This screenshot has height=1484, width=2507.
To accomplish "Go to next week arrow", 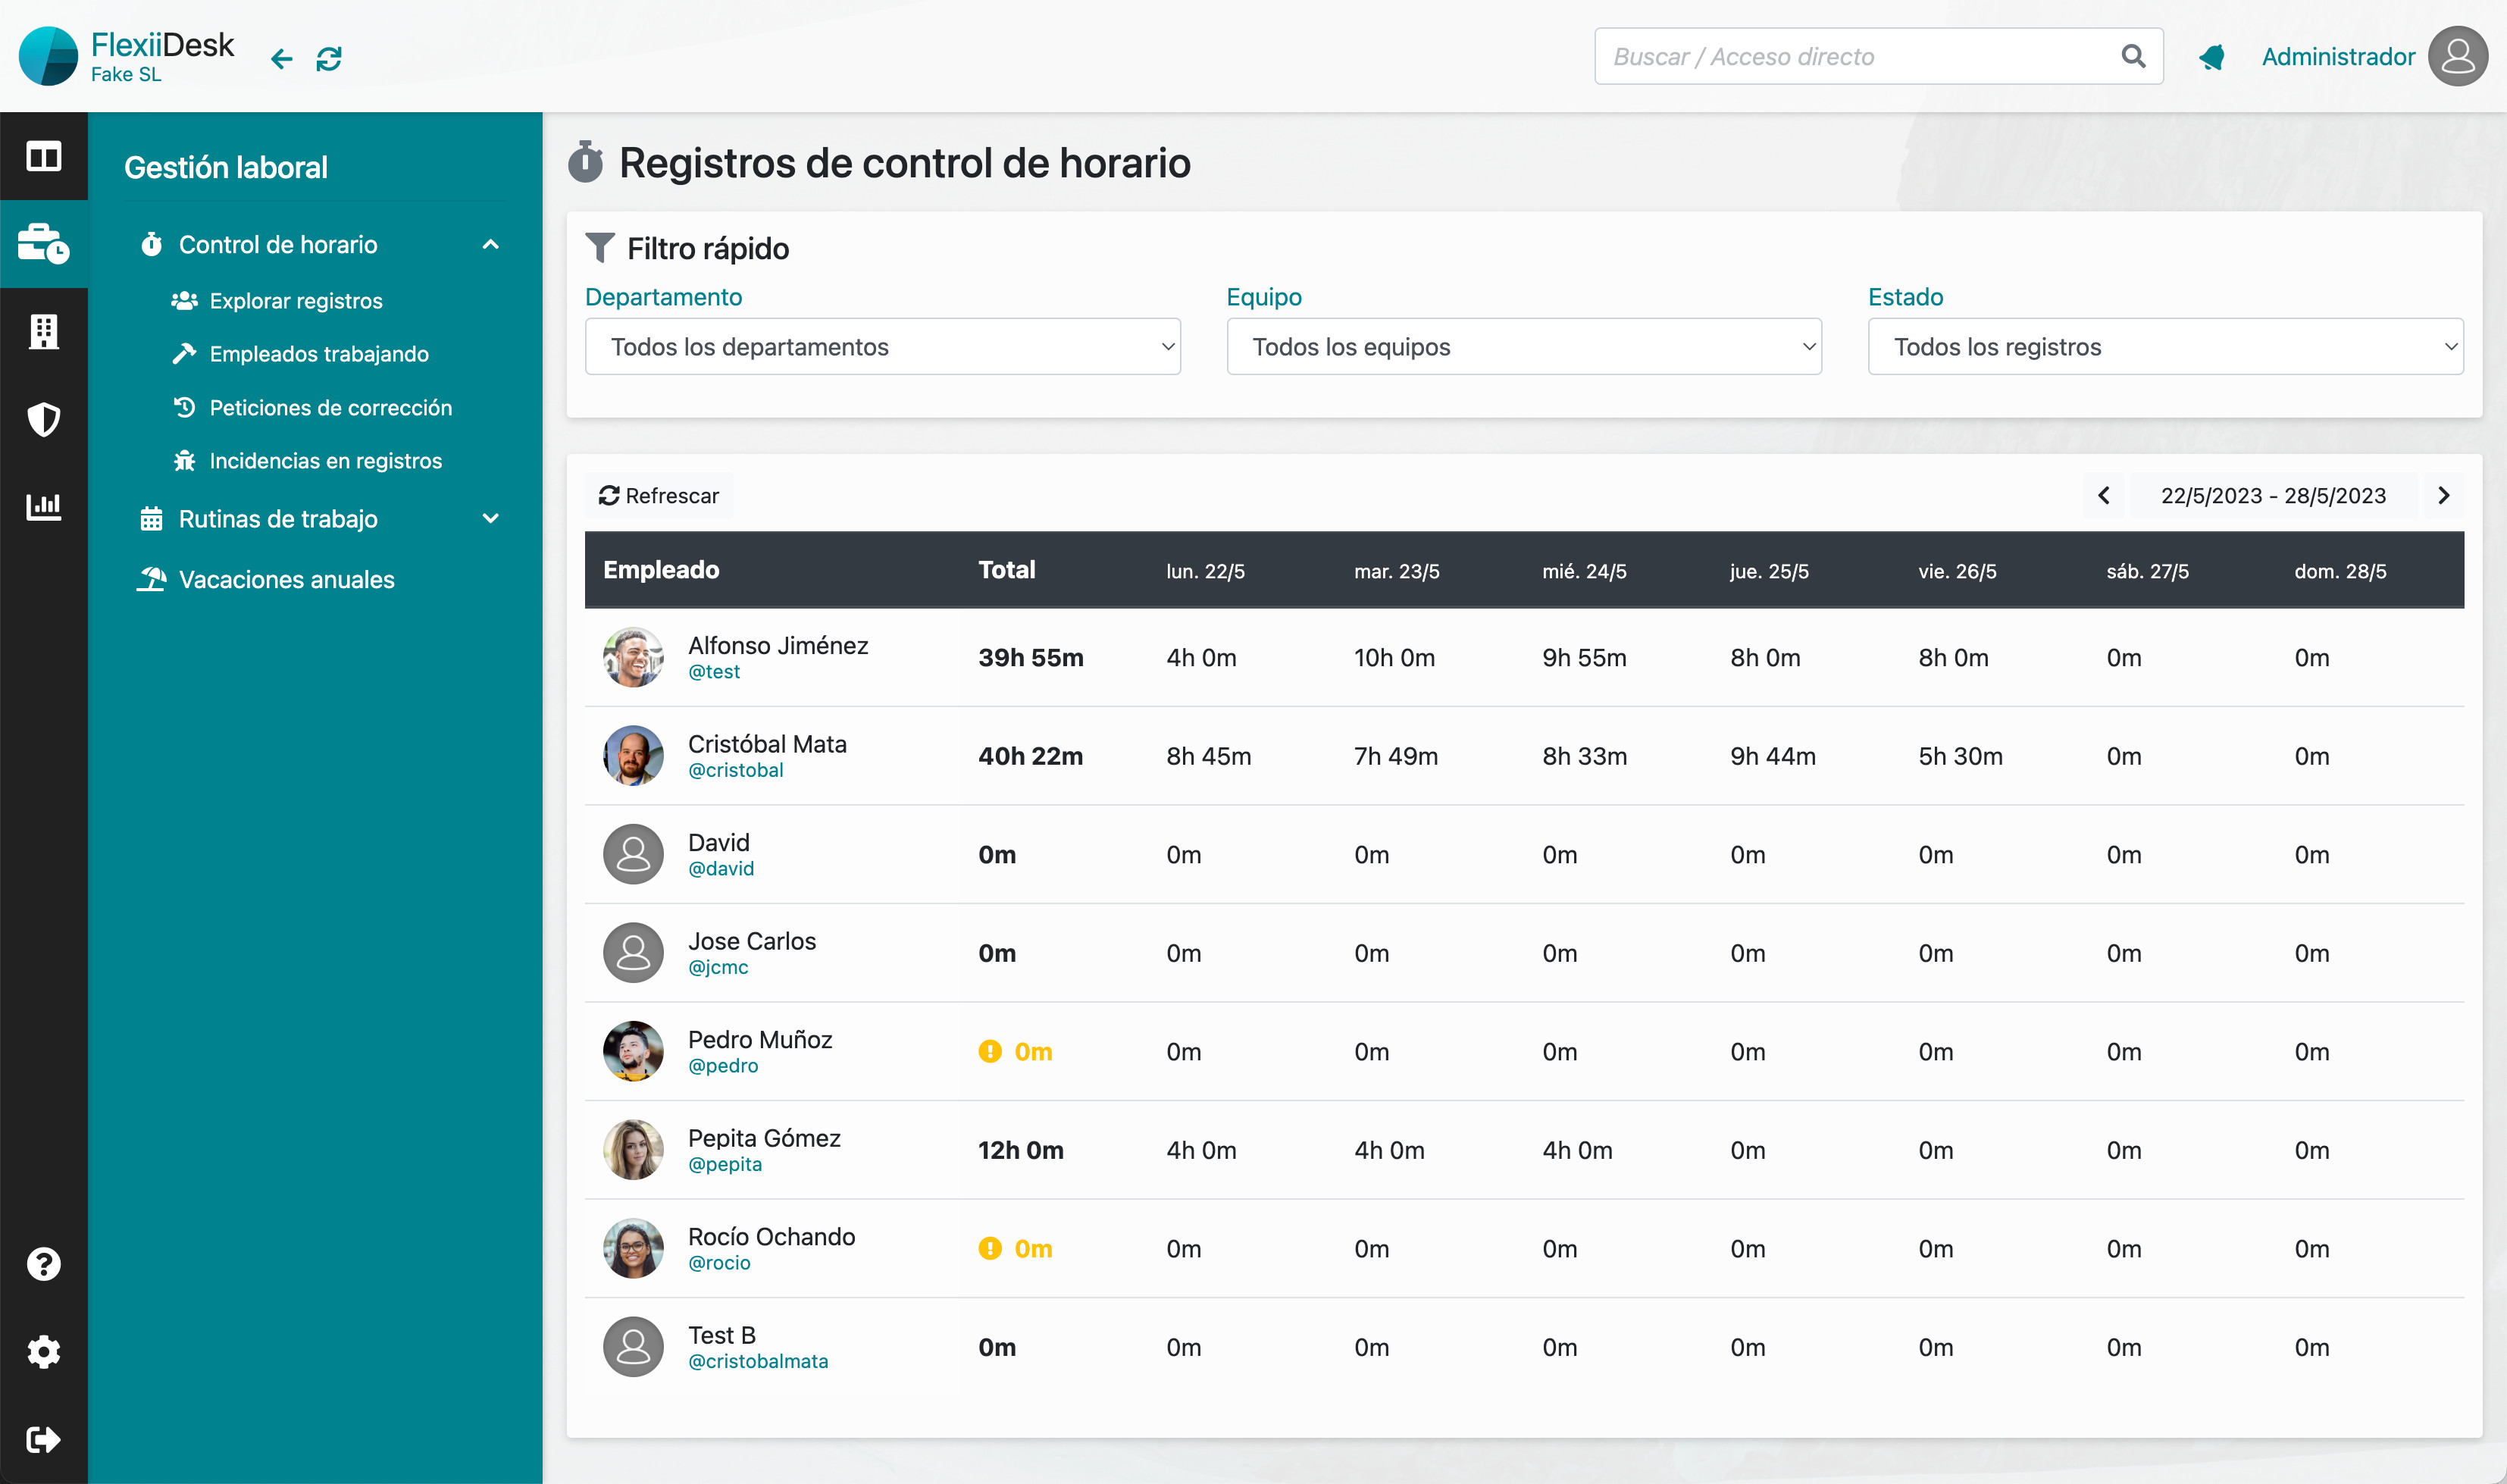I will click(2443, 496).
